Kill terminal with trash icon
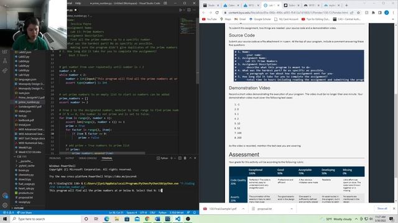Viewport: 398px width, 223px height. tap(185, 158)
